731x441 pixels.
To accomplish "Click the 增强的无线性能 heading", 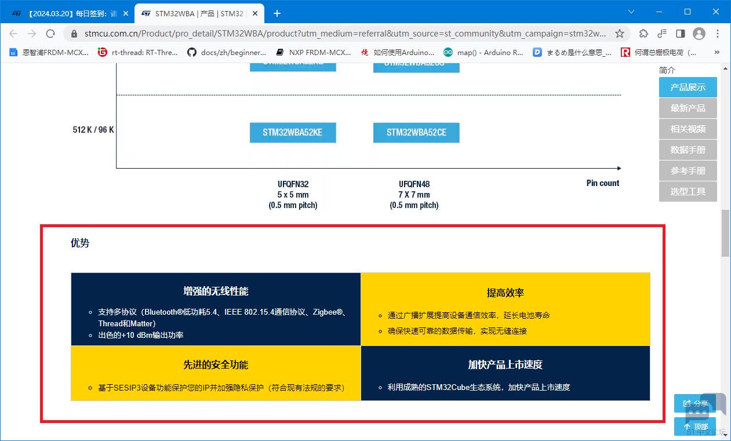I will tap(216, 291).
